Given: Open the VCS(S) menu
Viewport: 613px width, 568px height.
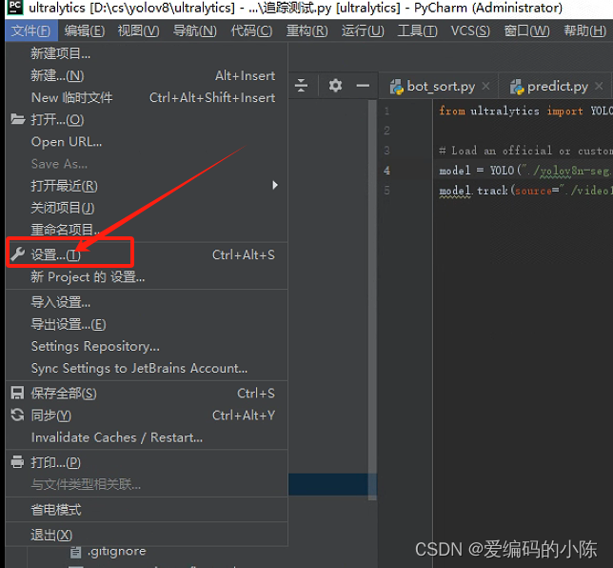Looking at the screenshot, I should pos(470,30).
